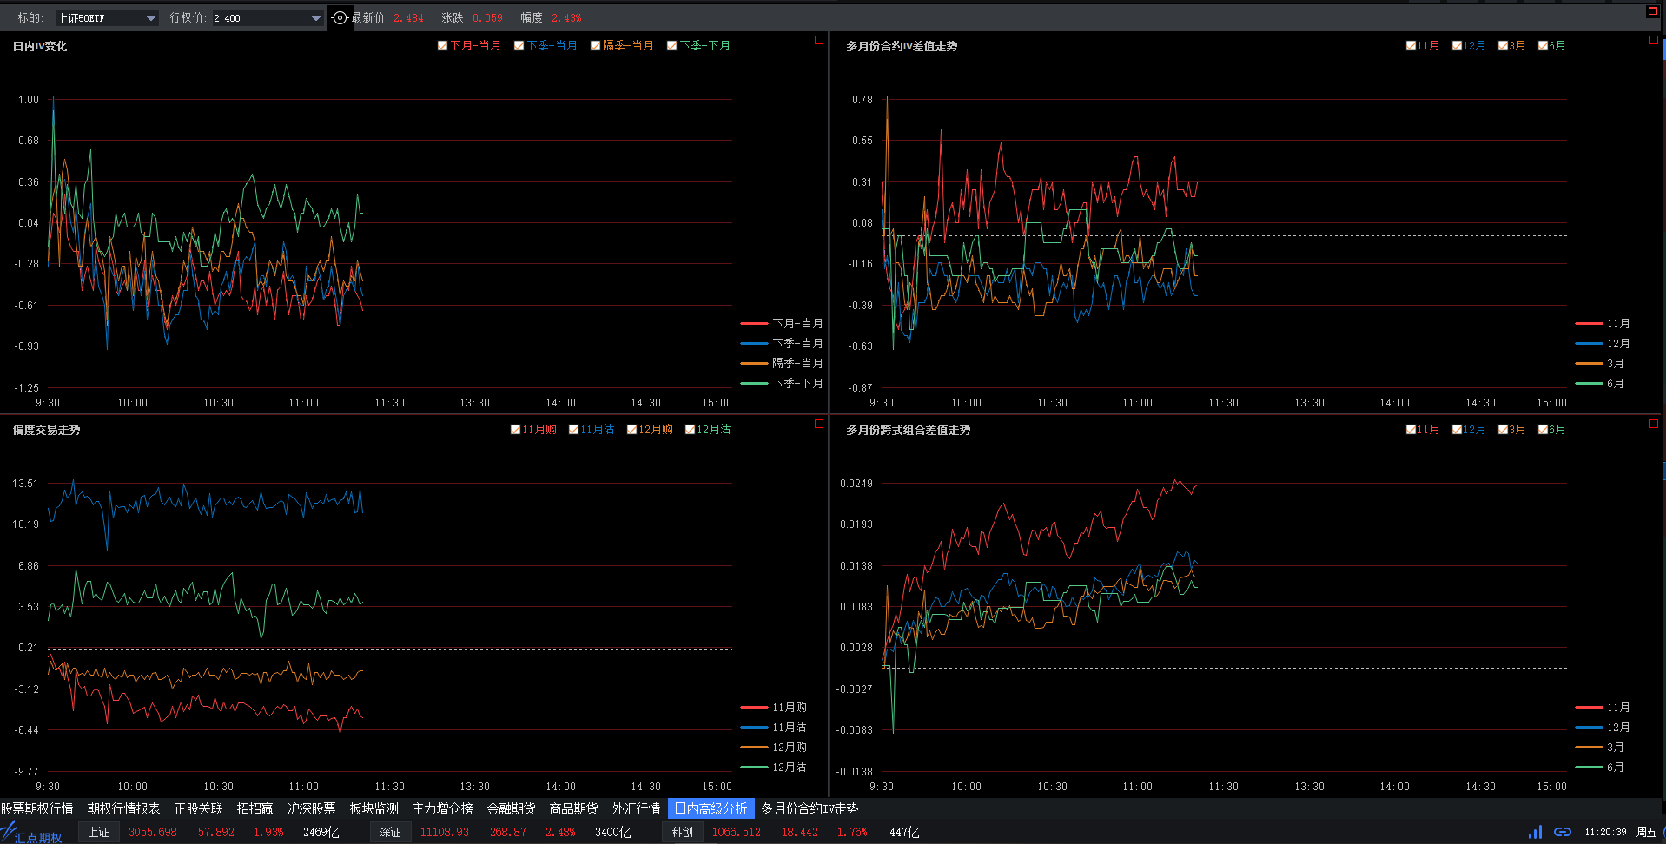Open the 外汇行情 tab

(636, 808)
